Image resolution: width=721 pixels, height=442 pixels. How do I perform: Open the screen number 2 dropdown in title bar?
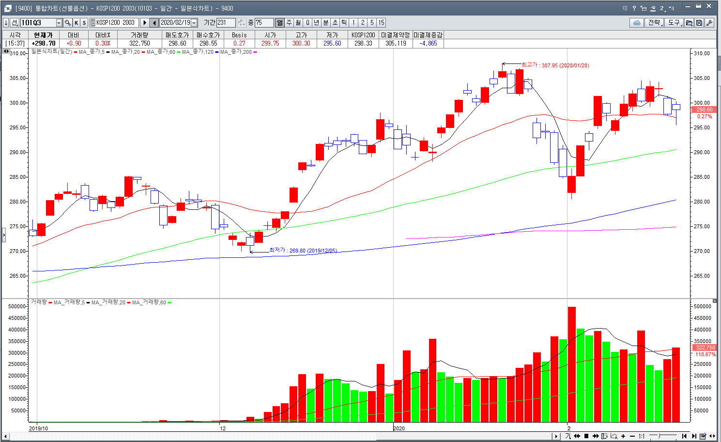point(663,8)
